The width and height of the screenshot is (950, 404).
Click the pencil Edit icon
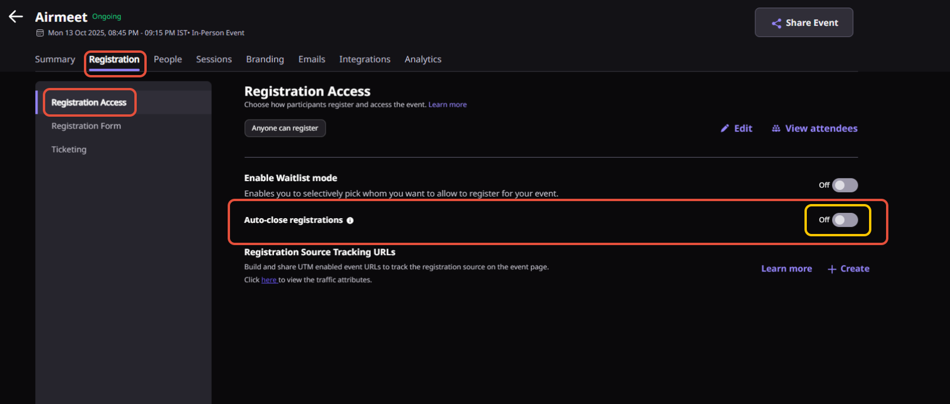pos(725,128)
